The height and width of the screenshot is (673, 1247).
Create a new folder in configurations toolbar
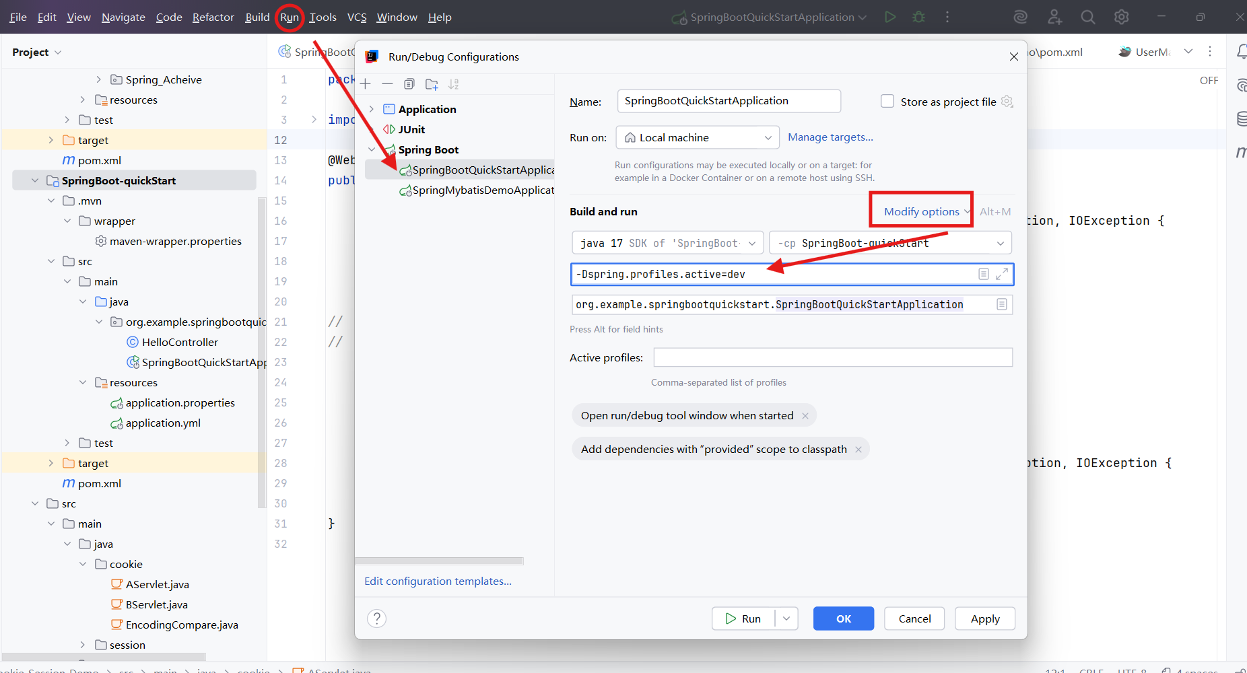pos(432,84)
